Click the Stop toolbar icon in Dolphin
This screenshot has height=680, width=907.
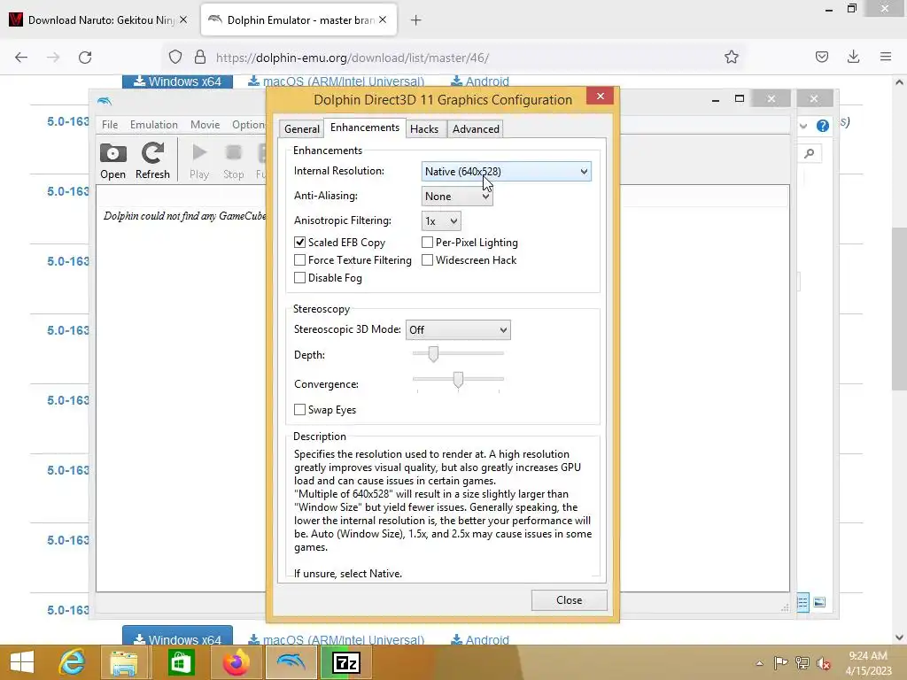[234, 161]
